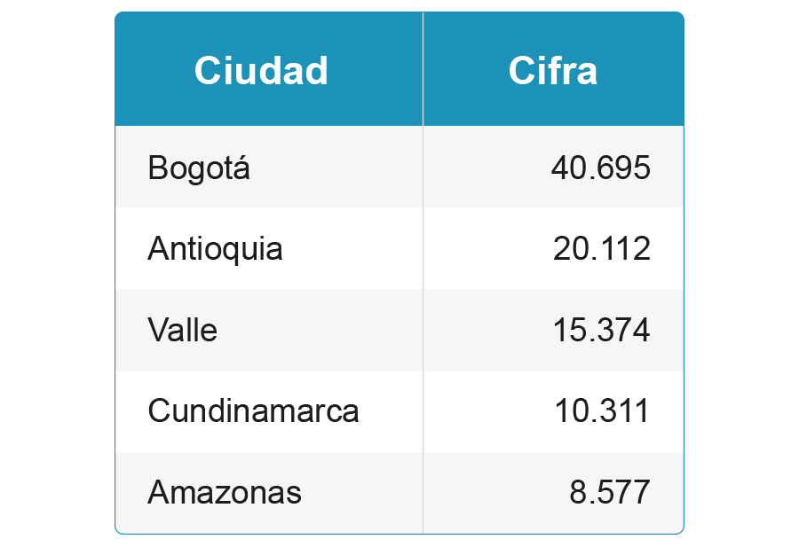Select the Antioquia city cell
This screenshot has width=799, height=547.
coord(215,249)
